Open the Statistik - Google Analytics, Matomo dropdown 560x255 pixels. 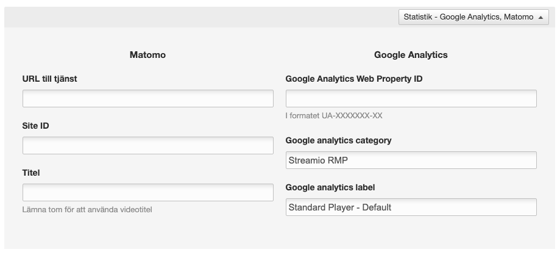tap(468, 18)
